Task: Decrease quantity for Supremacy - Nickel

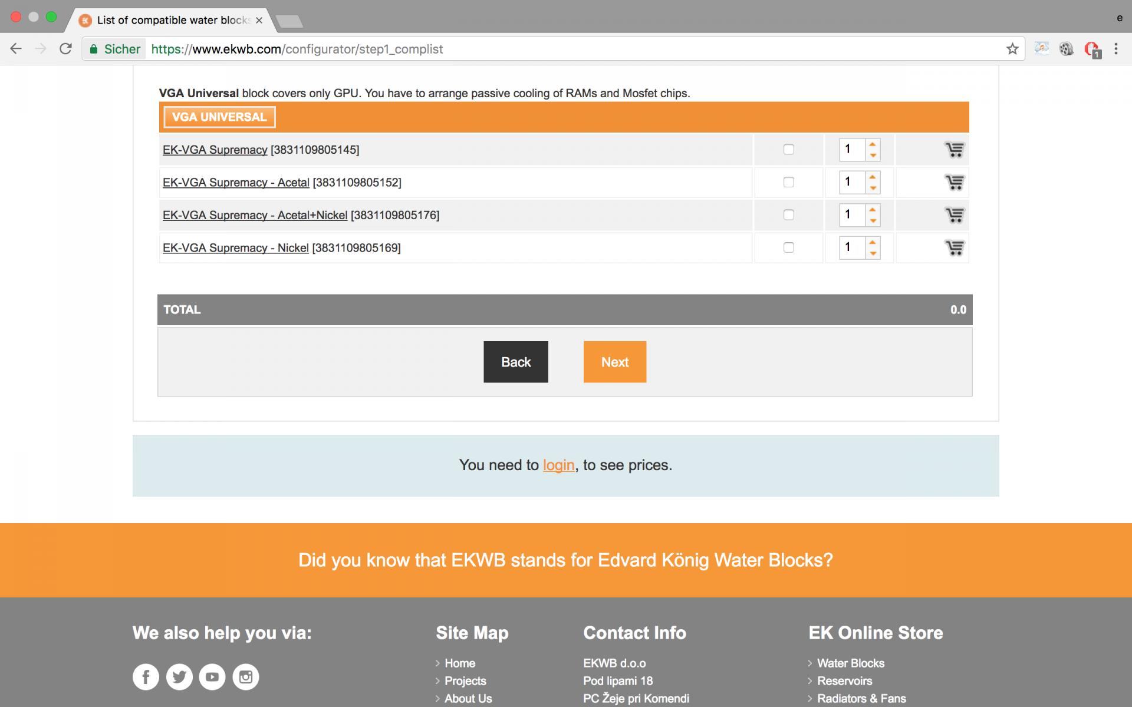Action: click(873, 253)
